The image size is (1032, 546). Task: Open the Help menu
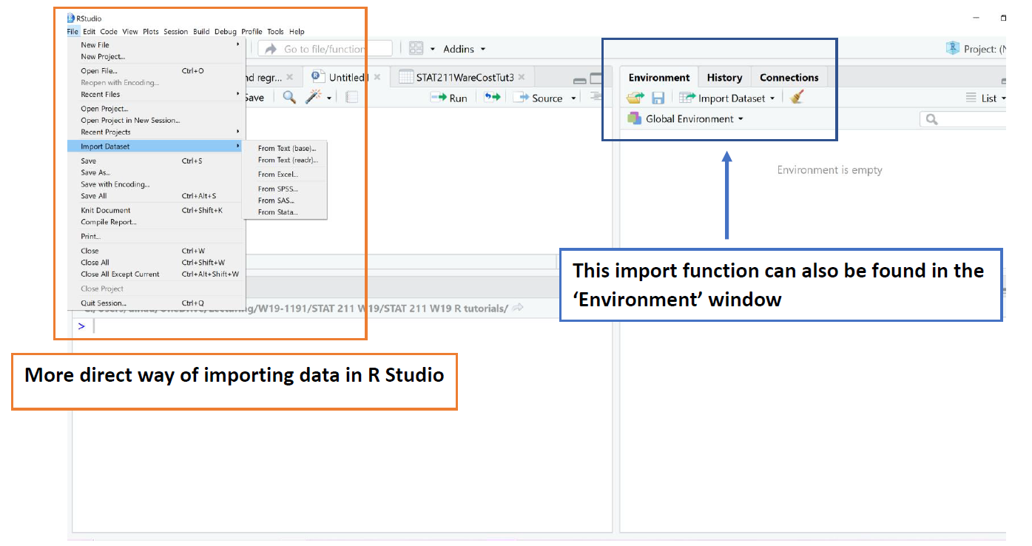coord(297,32)
